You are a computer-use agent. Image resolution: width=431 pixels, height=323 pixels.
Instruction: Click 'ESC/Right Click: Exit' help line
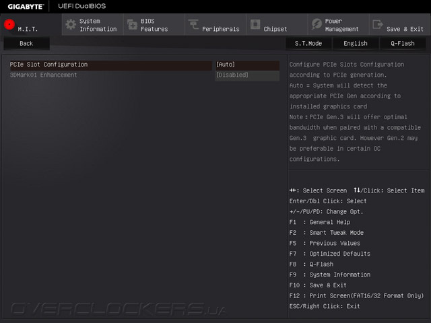pyautogui.click(x=325, y=306)
